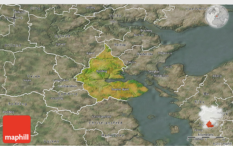Click the Vejle town marker dot
Screen dimensions: 233x146
coord(113,24)
